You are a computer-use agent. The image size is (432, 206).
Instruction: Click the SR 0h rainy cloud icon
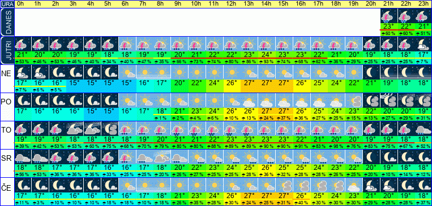tap(23, 157)
